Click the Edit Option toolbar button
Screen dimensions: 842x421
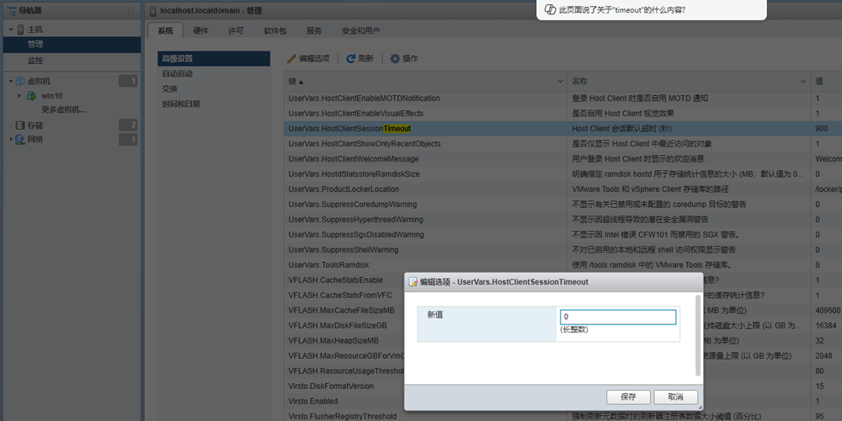pyautogui.click(x=308, y=59)
